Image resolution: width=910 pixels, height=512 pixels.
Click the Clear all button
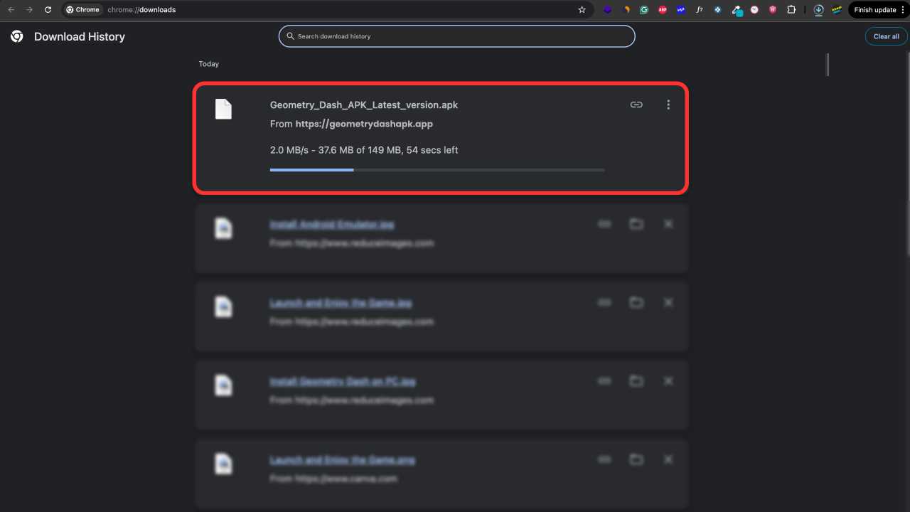[x=886, y=36]
